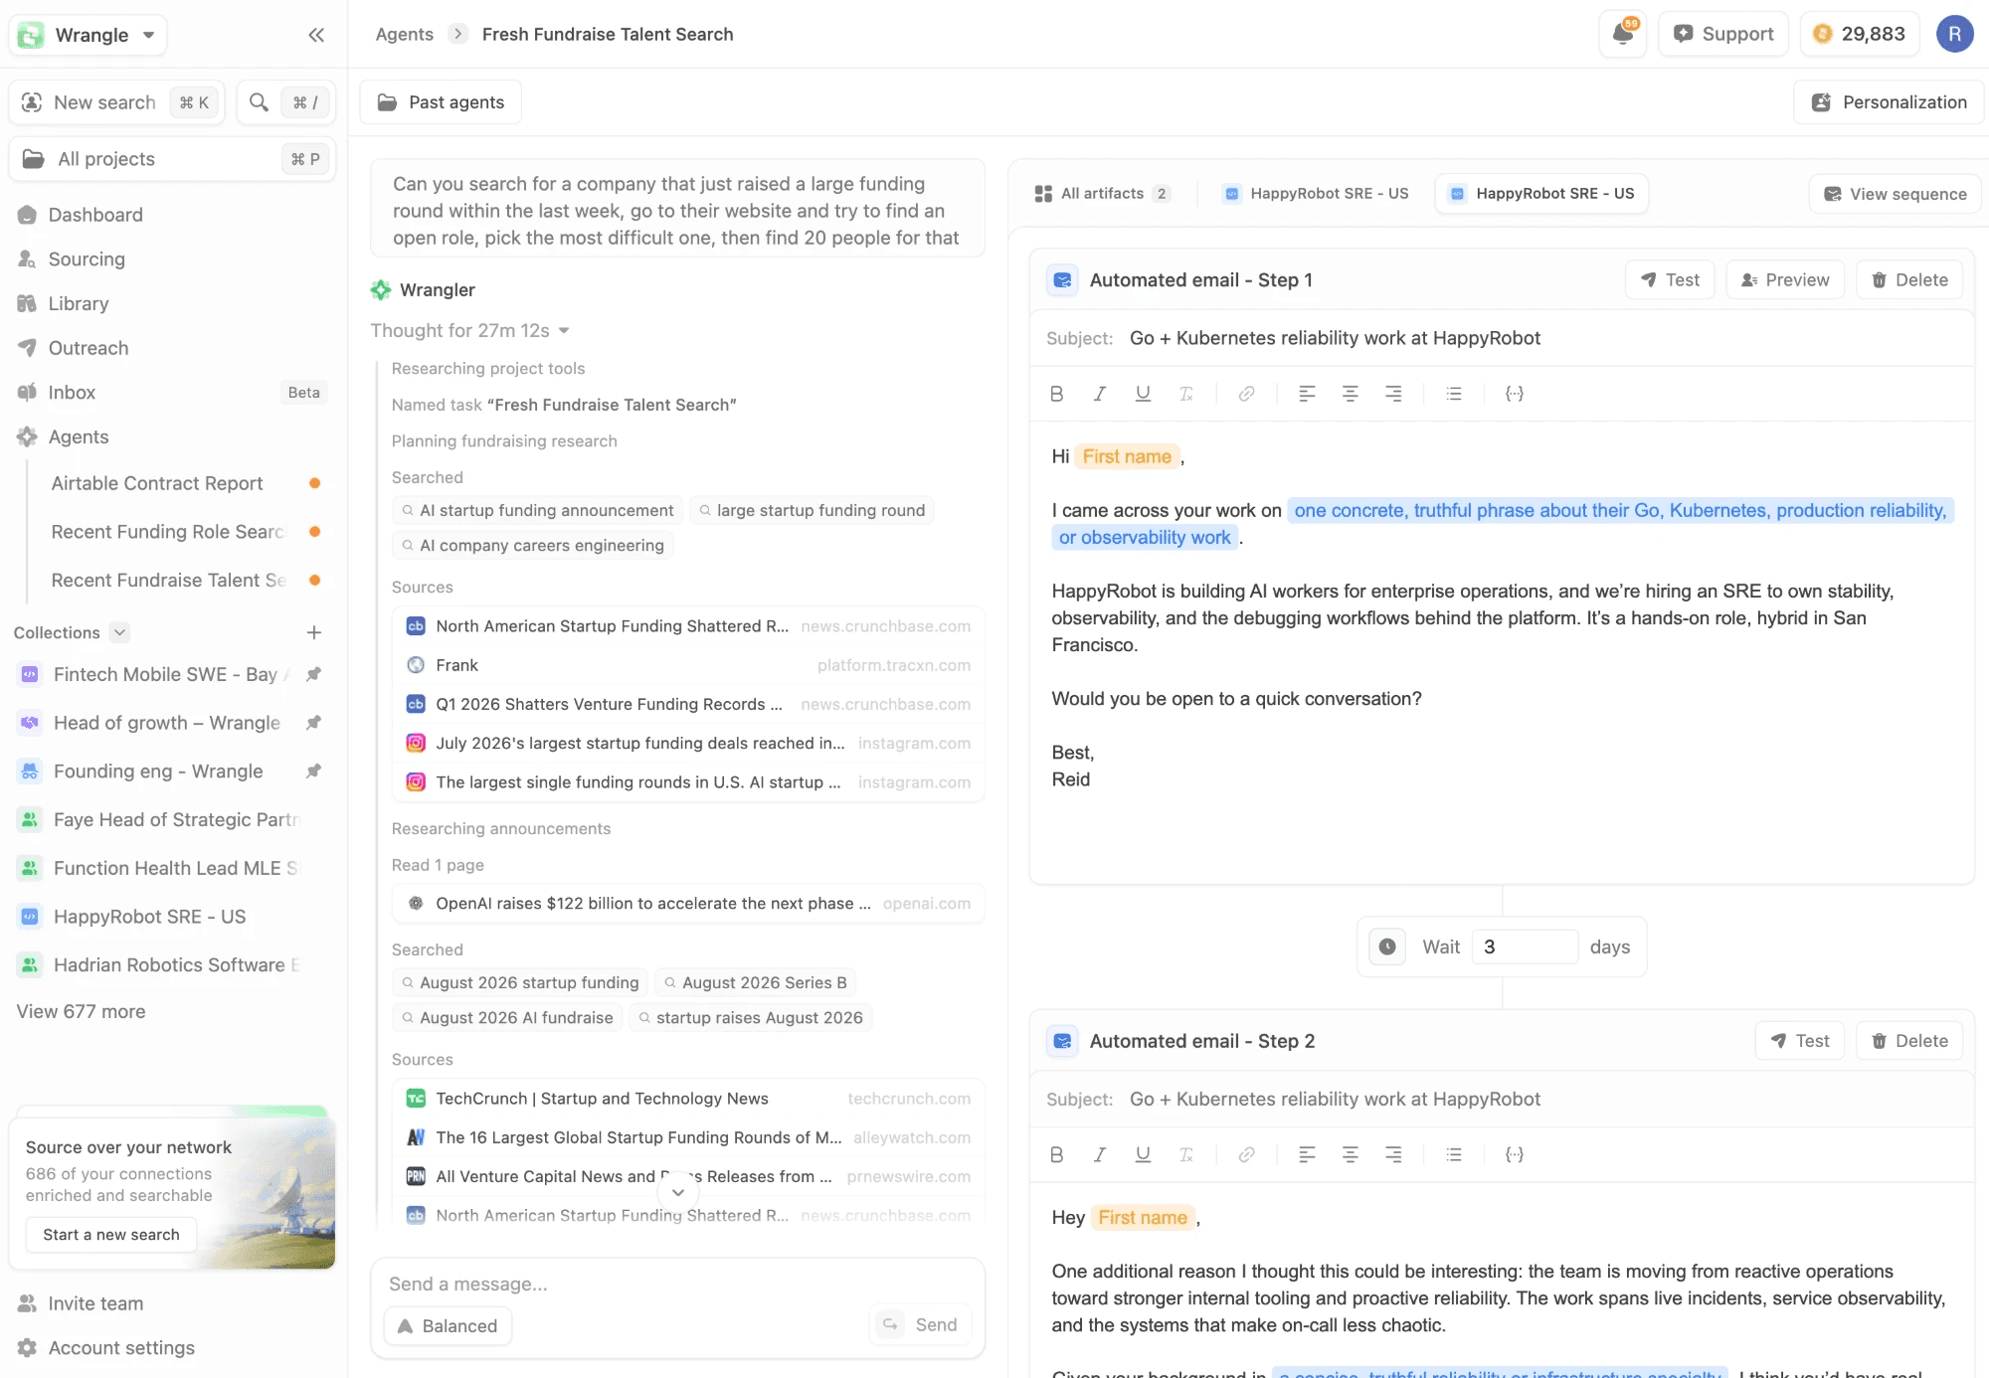Screen dimensions: 1989x1378
Task: Open the user avatar R menu
Action: (1954, 34)
